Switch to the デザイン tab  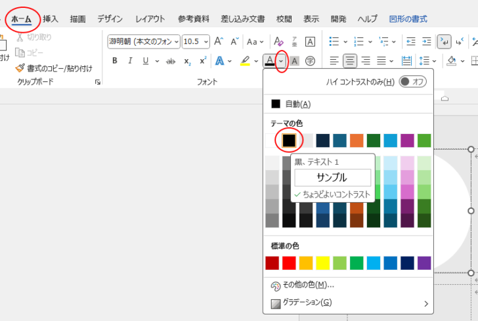[110, 19]
